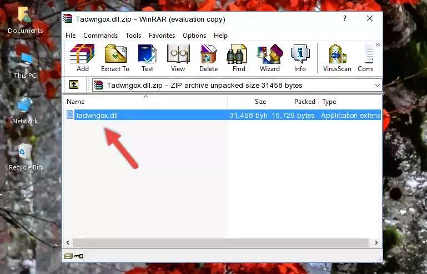Select the Network desktop icon
427x274 pixels.
coord(25,111)
